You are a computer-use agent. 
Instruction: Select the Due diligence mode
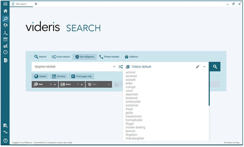click(x=84, y=57)
